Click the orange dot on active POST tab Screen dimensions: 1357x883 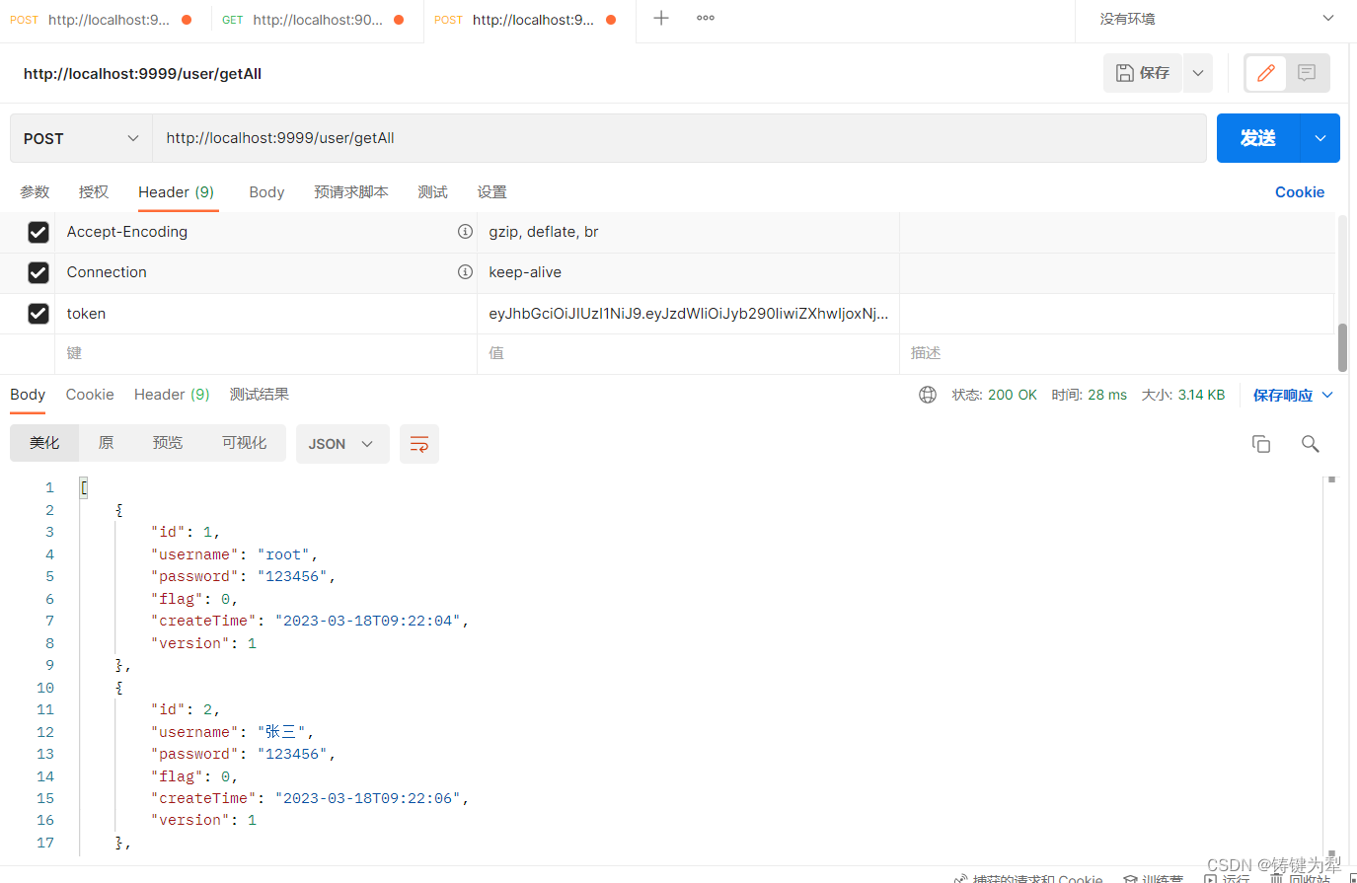[611, 20]
